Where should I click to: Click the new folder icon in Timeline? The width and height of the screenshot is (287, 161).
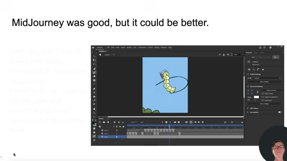(104, 122)
